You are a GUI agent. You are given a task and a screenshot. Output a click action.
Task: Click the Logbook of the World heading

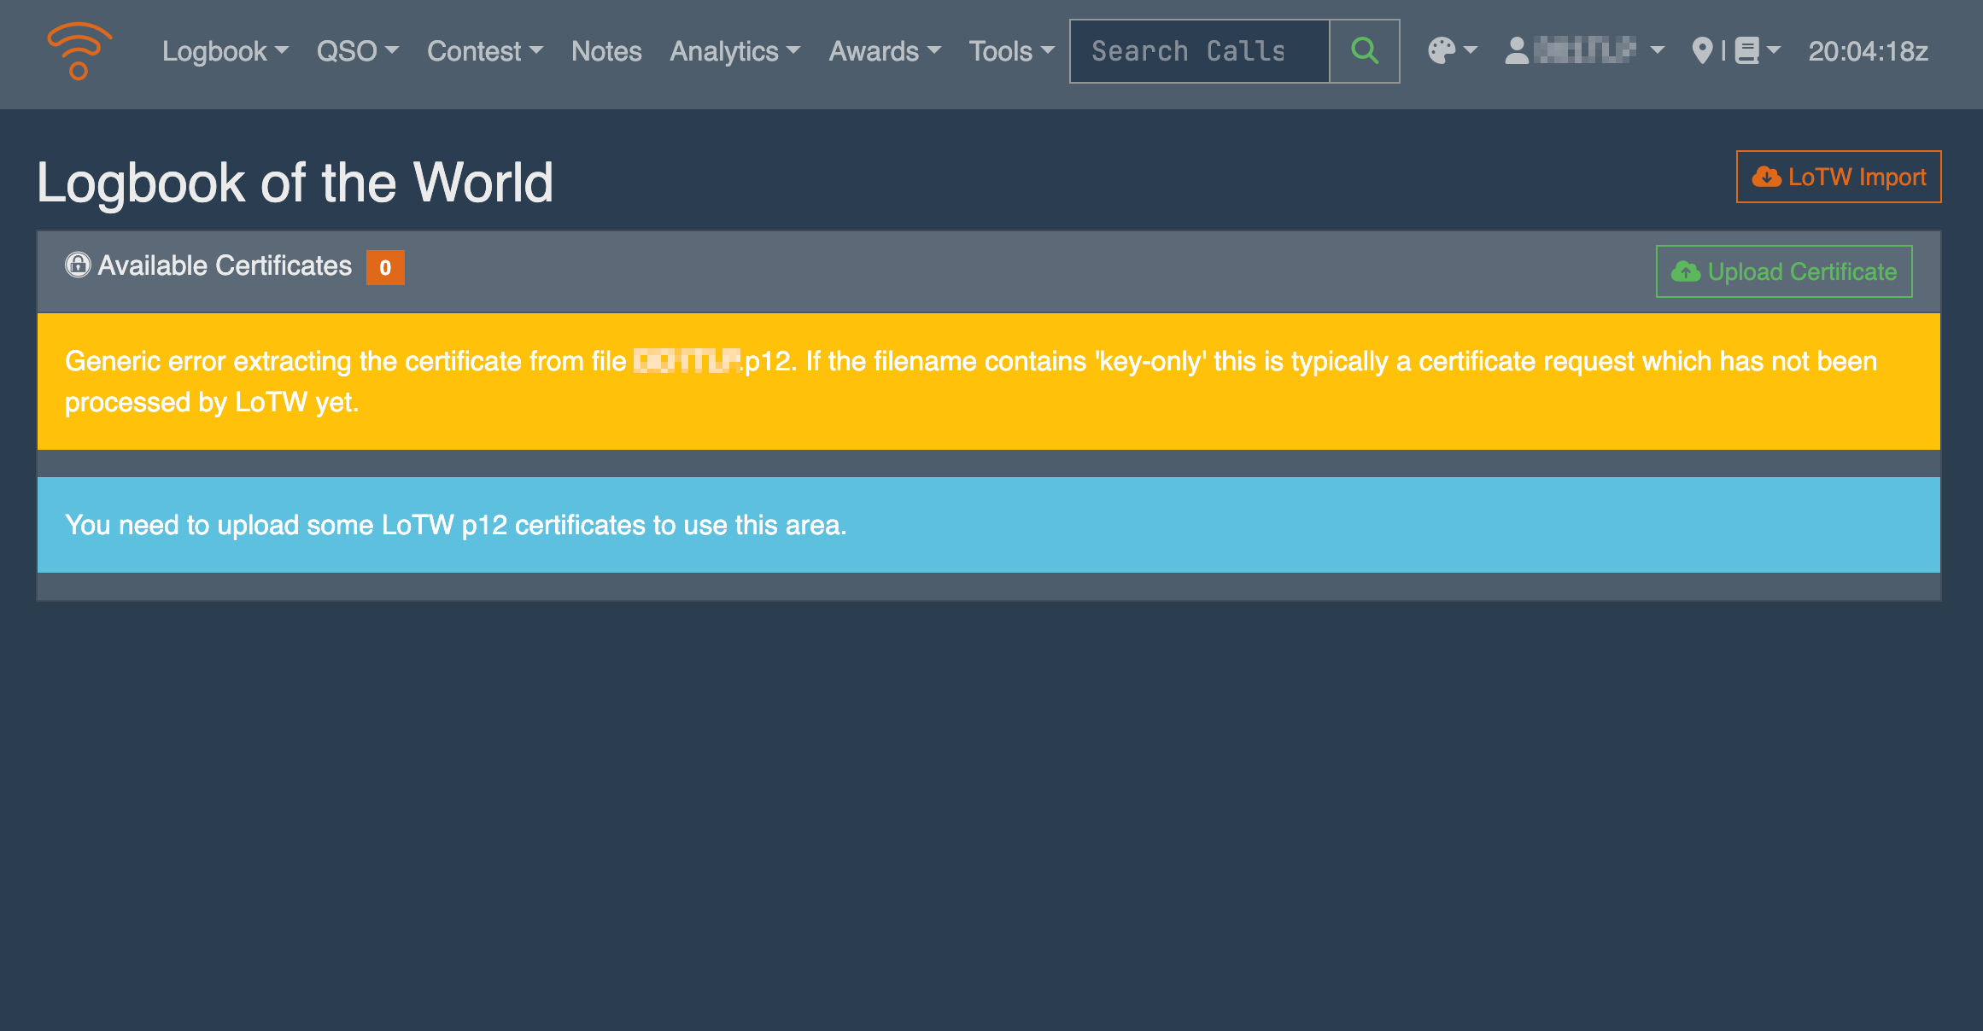tap(295, 183)
